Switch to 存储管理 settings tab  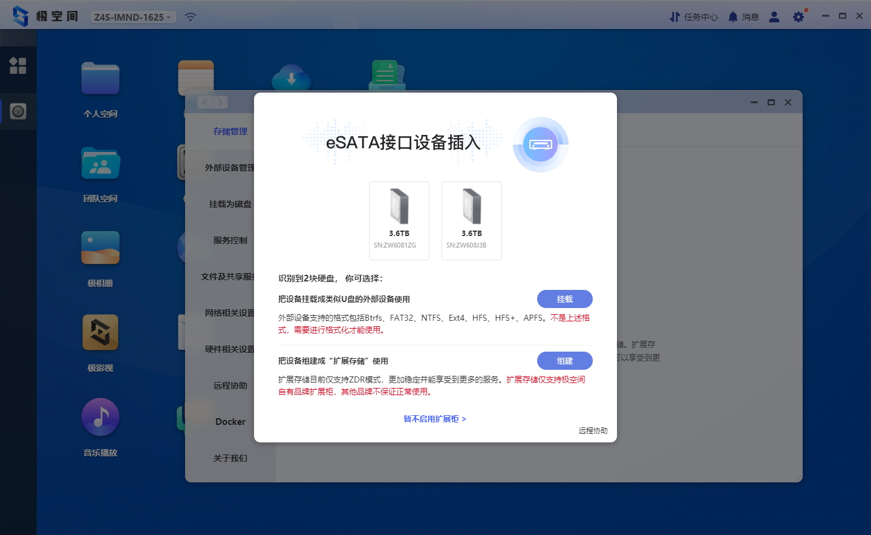(x=230, y=131)
